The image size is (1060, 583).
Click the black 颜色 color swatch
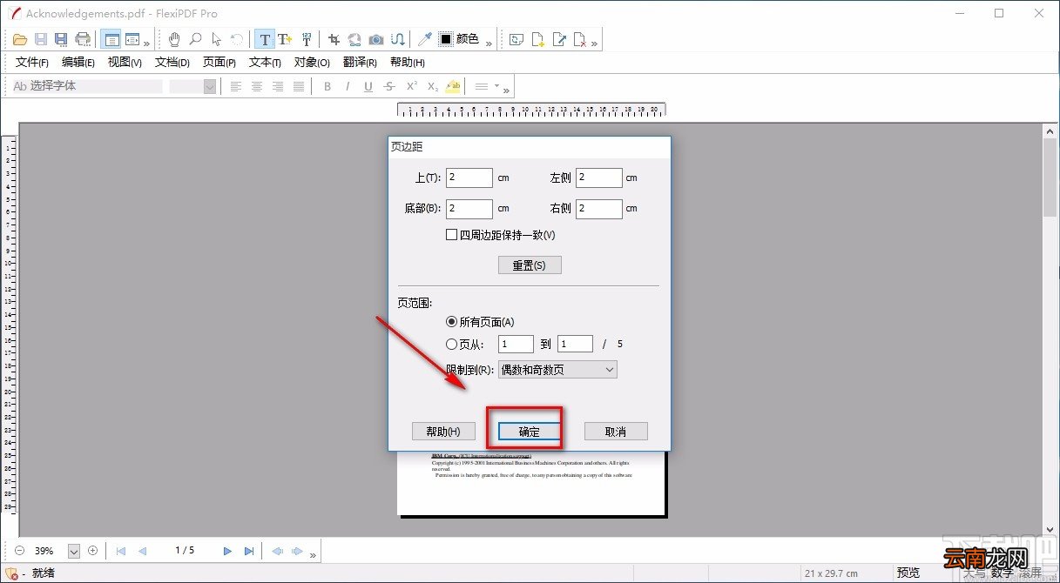pos(446,39)
